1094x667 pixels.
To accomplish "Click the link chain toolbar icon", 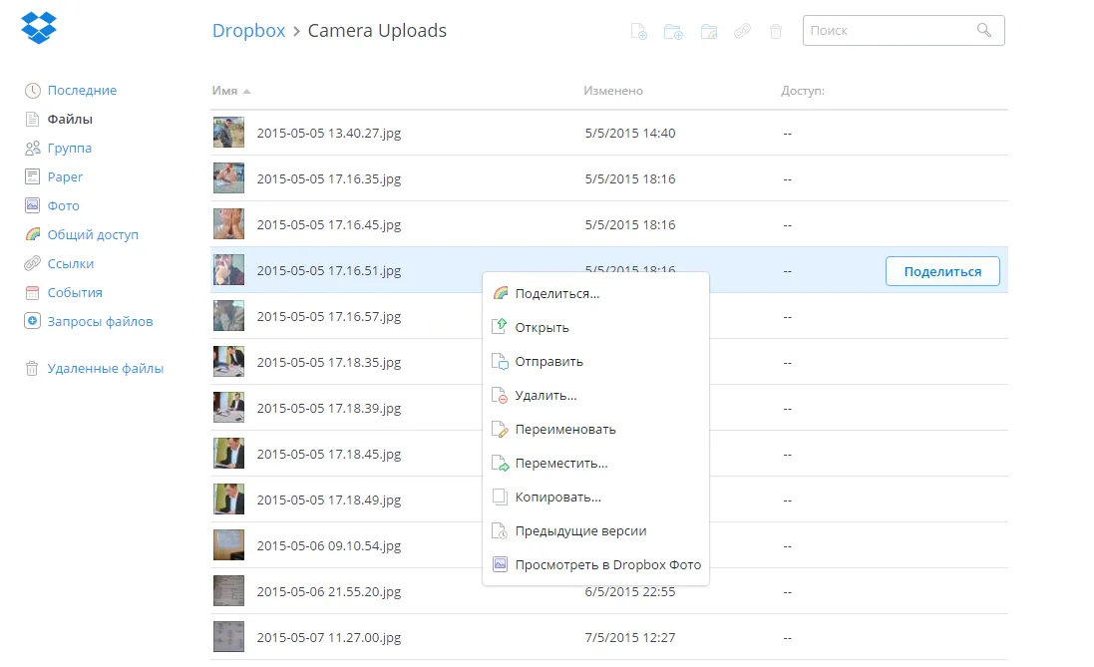I will (x=742, y=31).
